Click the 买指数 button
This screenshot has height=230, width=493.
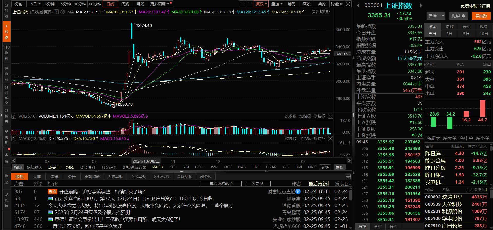(x=481, y=16)
